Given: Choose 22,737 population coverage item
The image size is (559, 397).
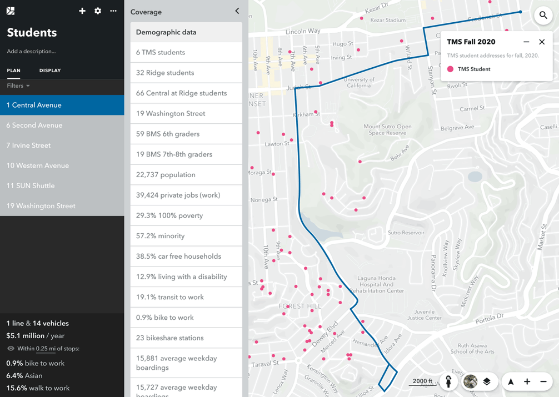Looking at the screenshot, I should [186, 174].
